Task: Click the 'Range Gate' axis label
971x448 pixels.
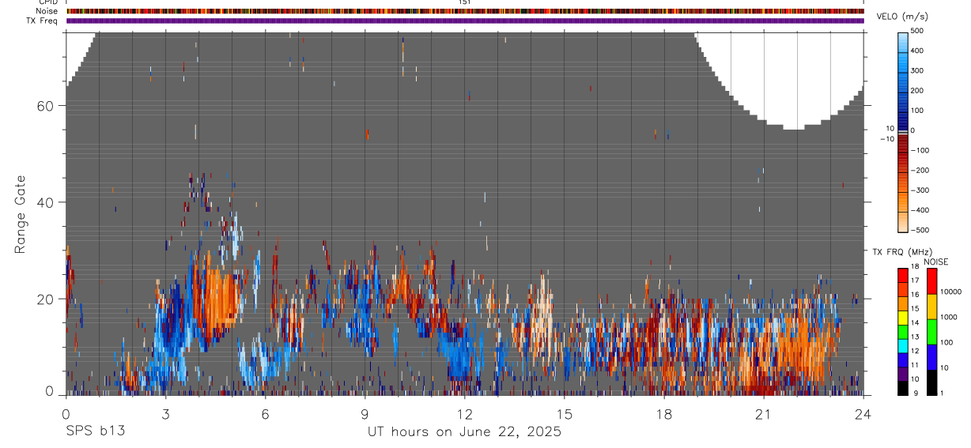Action: [21, 215]
